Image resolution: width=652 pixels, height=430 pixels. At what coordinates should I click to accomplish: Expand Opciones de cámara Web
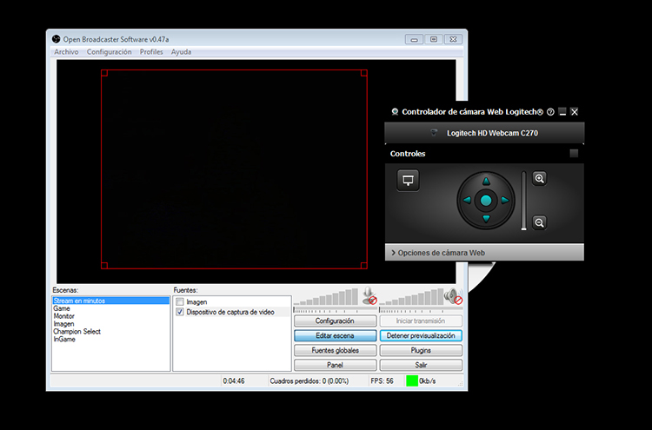pyautogui.click(x=440, y=253)
